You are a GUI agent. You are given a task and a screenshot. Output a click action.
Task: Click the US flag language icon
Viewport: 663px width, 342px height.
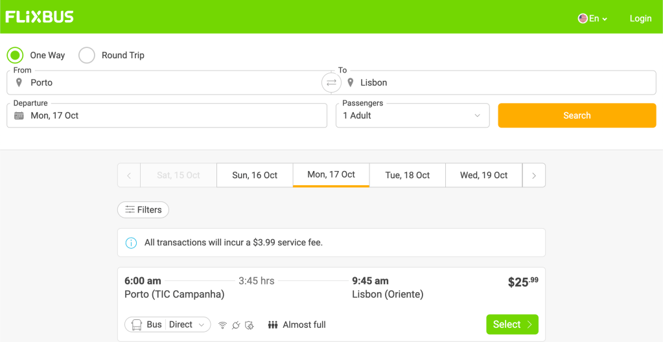583,19
